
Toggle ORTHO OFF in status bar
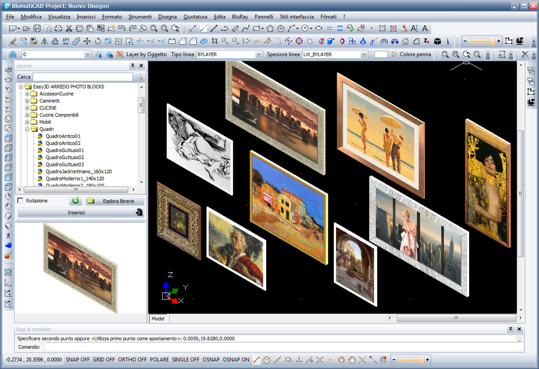[132, 360]
